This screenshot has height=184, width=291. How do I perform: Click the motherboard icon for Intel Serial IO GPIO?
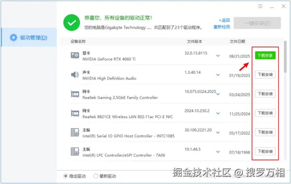pyautogui.click(x=75, y=132)
